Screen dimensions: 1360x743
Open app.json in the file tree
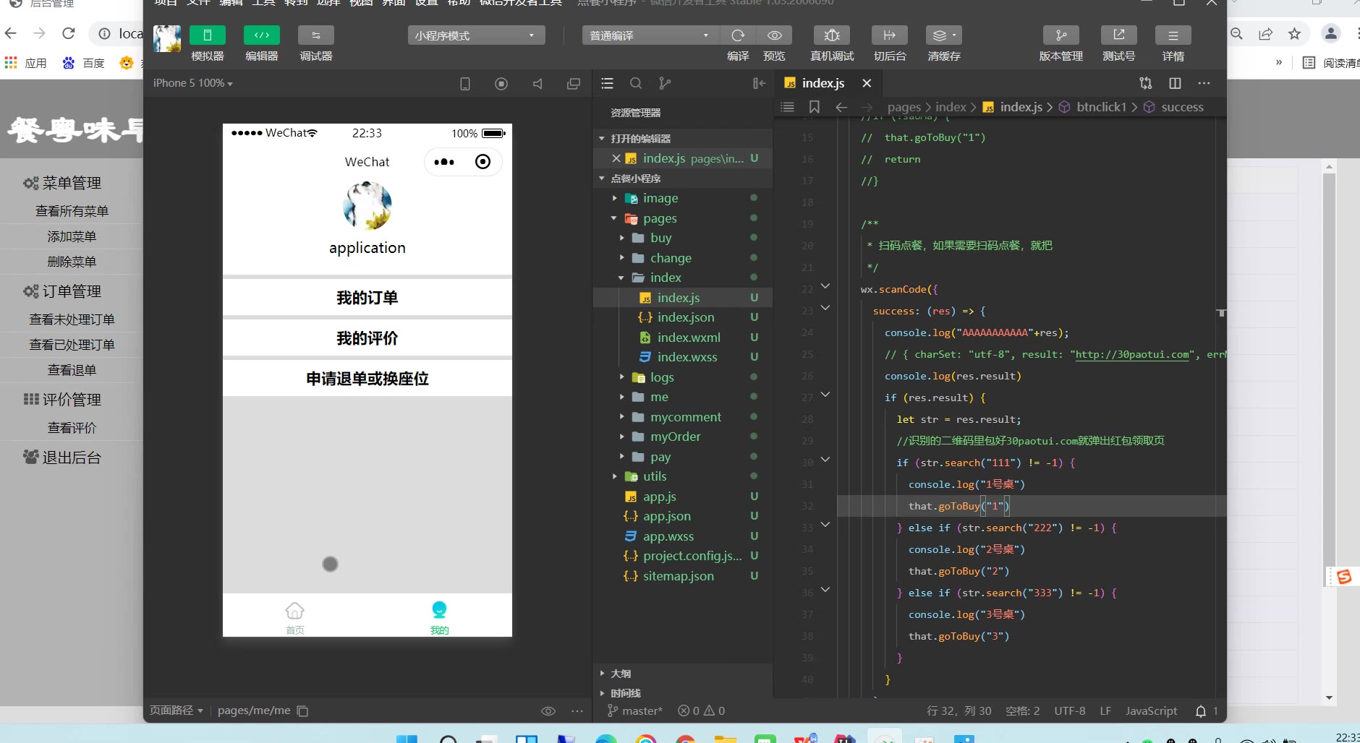[666, 516]
